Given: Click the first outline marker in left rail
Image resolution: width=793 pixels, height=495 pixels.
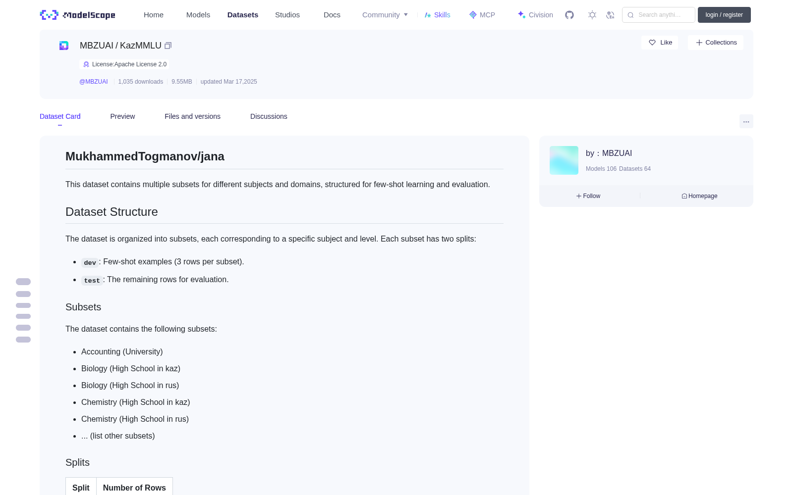Looking at the screenshot, I should click(x=23, y=282).
